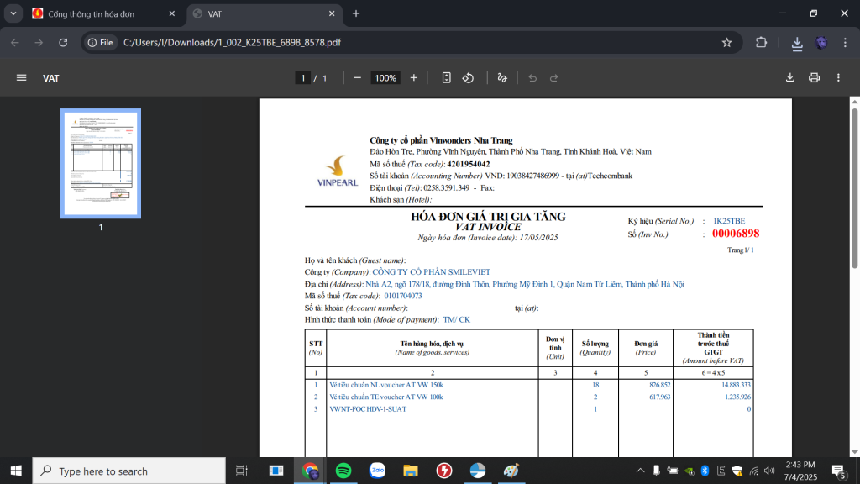Close the VAT browser tab

coord(332,13)
